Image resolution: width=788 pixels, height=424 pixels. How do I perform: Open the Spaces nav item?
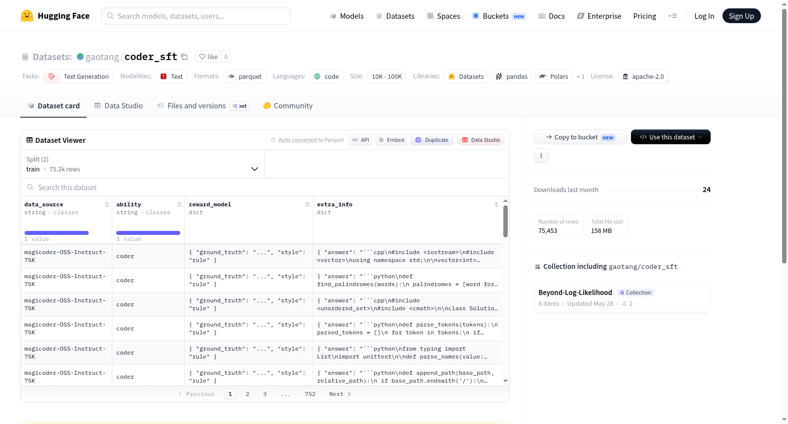(x=443, y=16)
